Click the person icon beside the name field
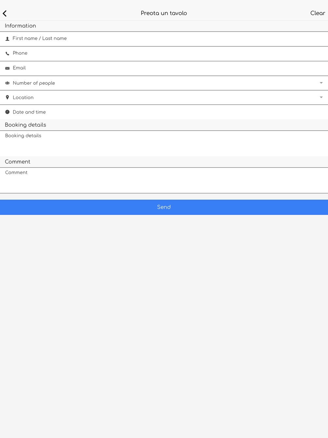 pos(7,39)
